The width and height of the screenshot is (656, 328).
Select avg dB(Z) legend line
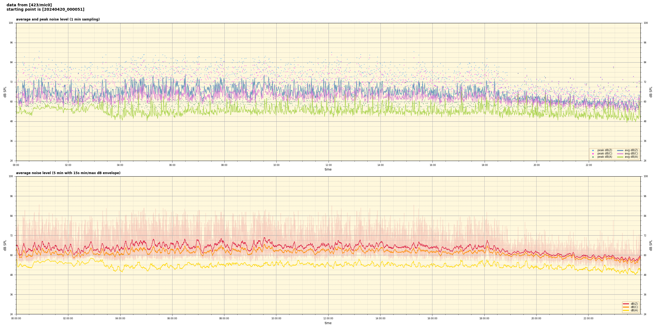pyautogui.click(x=620, y=150)
